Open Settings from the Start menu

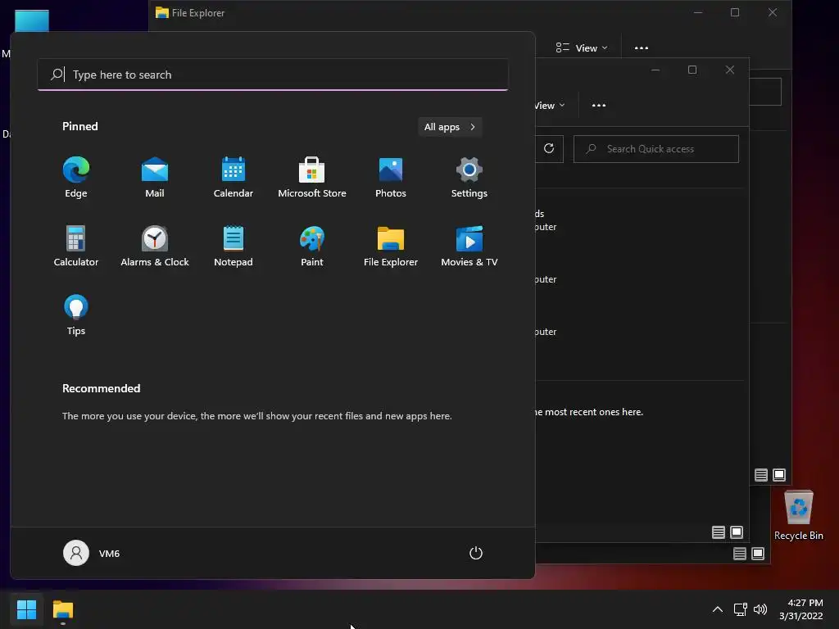[x=469, y=178]
